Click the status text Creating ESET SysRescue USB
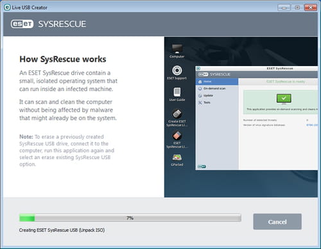321x249 pixels. coord(62,230)
